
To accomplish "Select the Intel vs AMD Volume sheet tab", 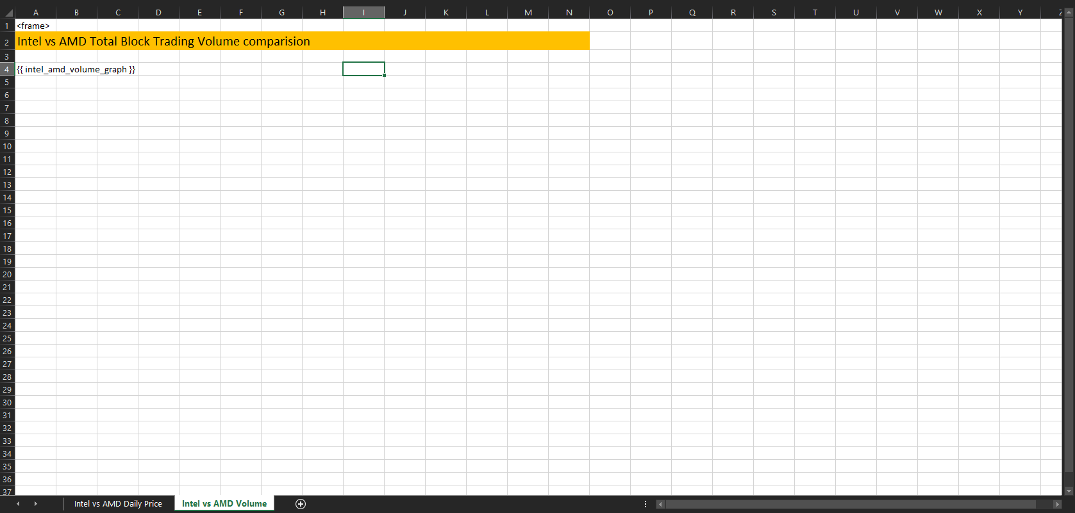I will [224, 504].
